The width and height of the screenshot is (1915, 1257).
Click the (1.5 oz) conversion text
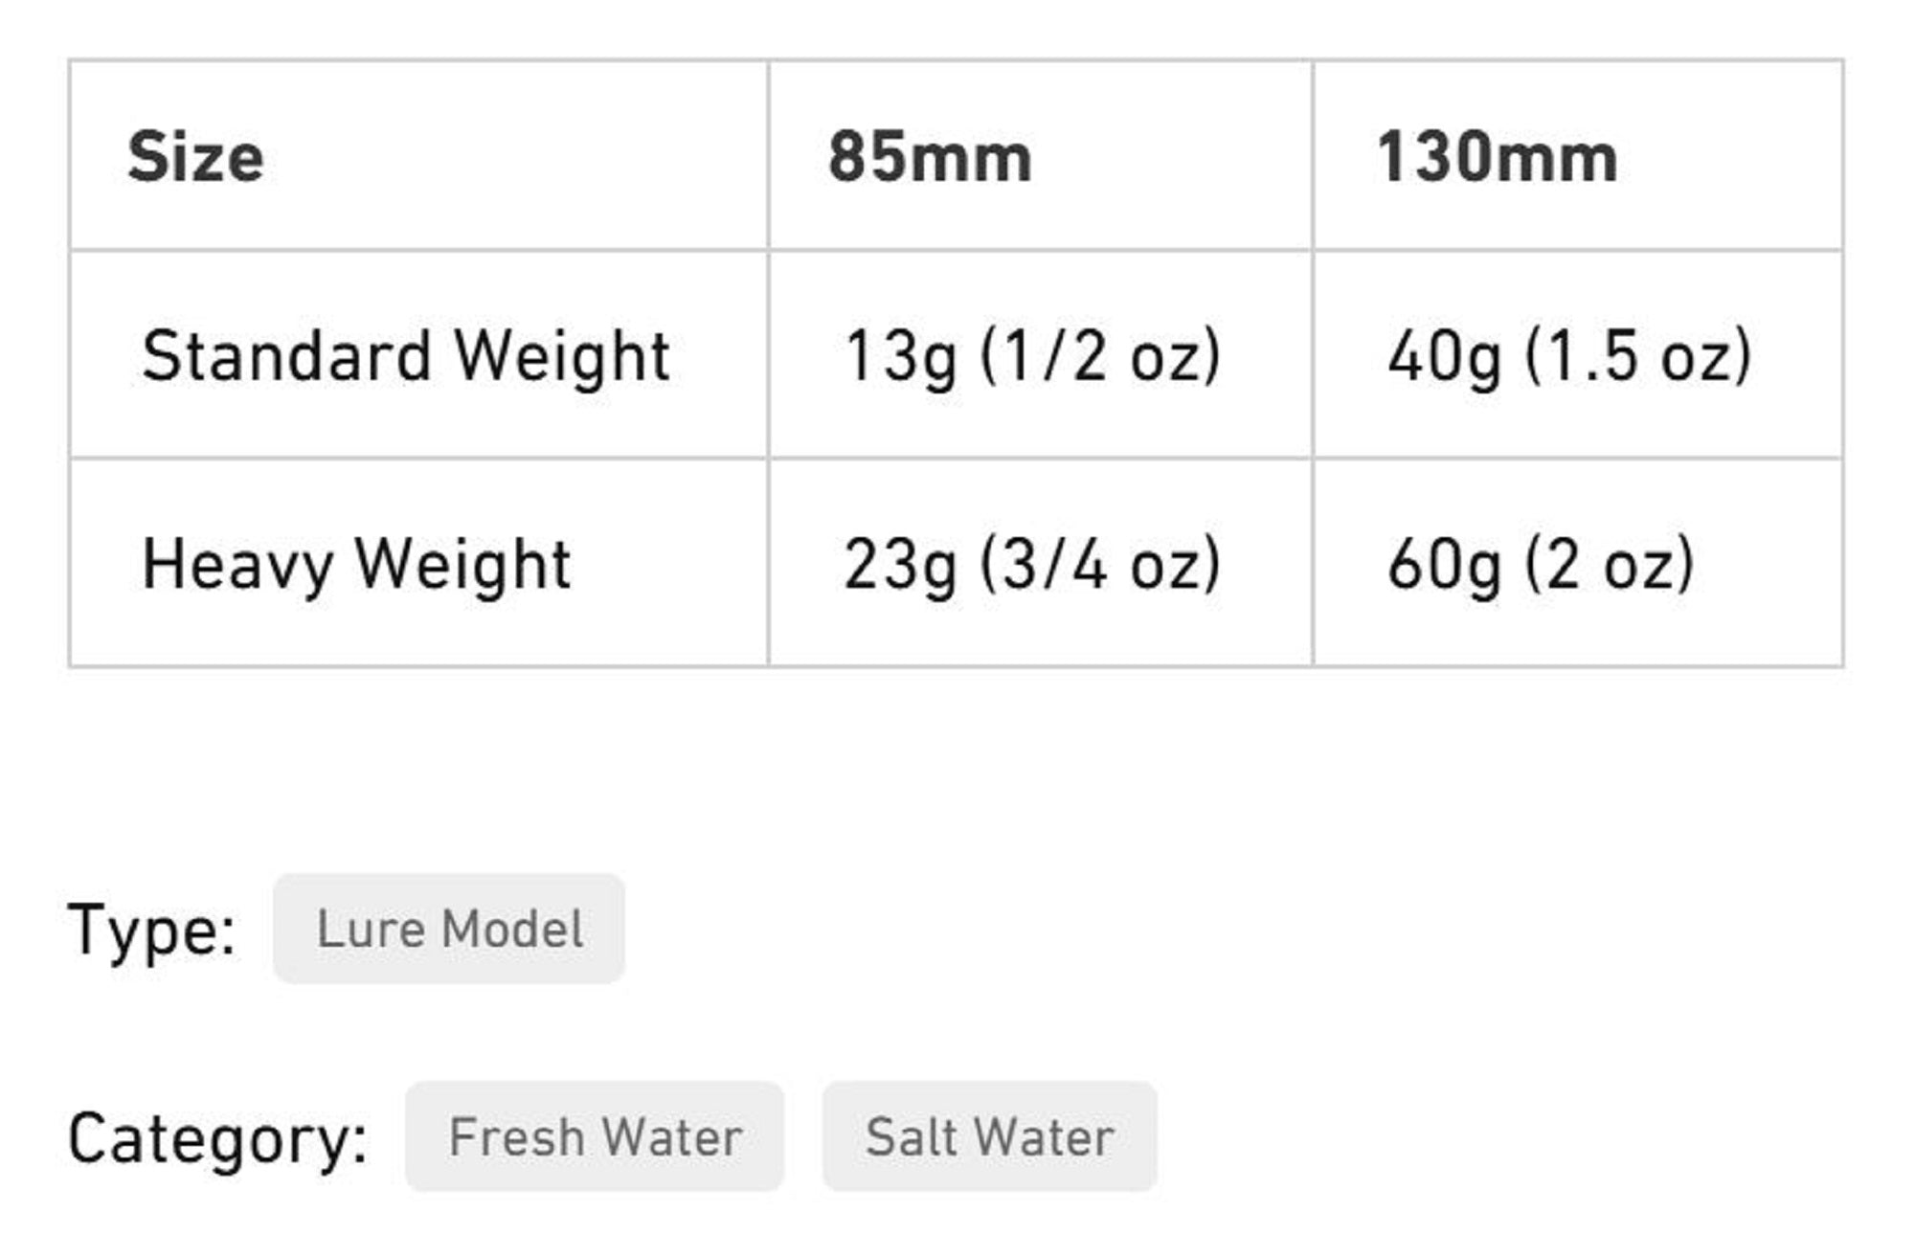pyautogui.click(x=1638, y=357)
